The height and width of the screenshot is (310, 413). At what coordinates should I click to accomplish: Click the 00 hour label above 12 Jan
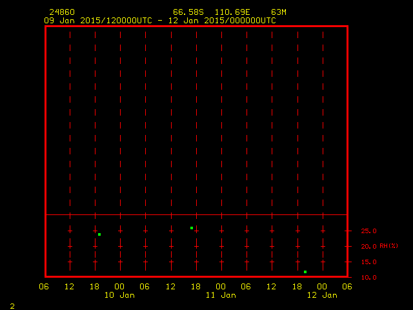[322, 287]
